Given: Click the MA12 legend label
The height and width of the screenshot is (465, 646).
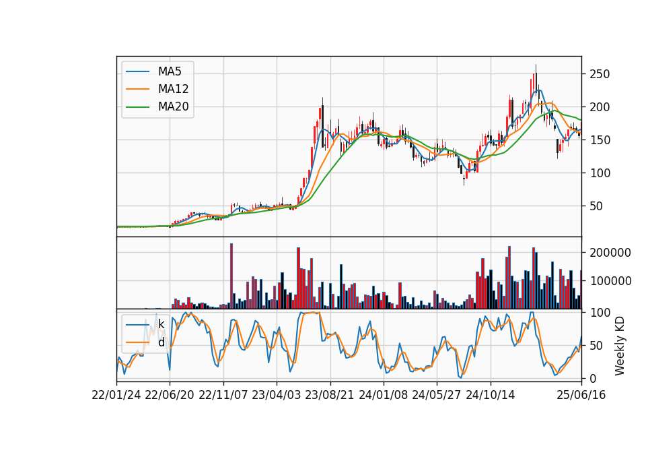Looking at the screenshot, I should pyautogui.click(x=173, y=89).
